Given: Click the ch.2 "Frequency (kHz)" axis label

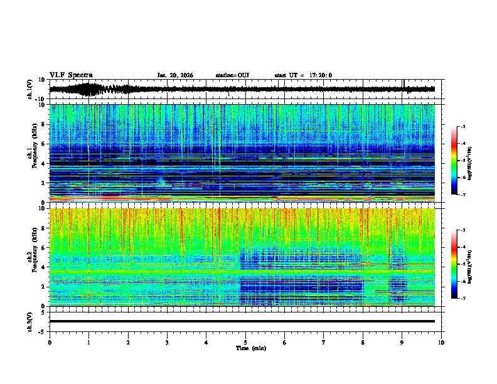Looking at the screenshot, I should [36, 250].
